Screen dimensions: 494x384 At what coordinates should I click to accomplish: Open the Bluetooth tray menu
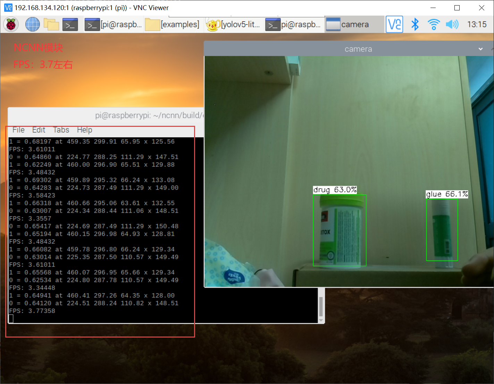tap(415, 25)
